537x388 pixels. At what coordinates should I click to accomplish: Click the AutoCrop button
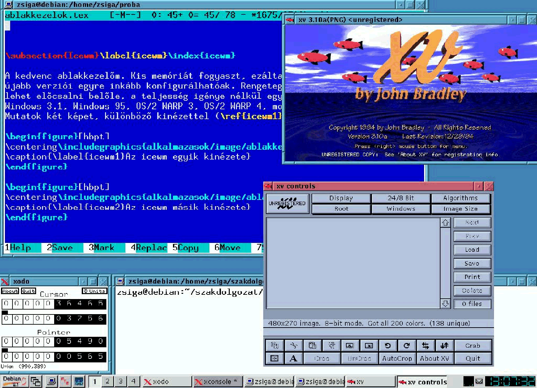(397, 358)
